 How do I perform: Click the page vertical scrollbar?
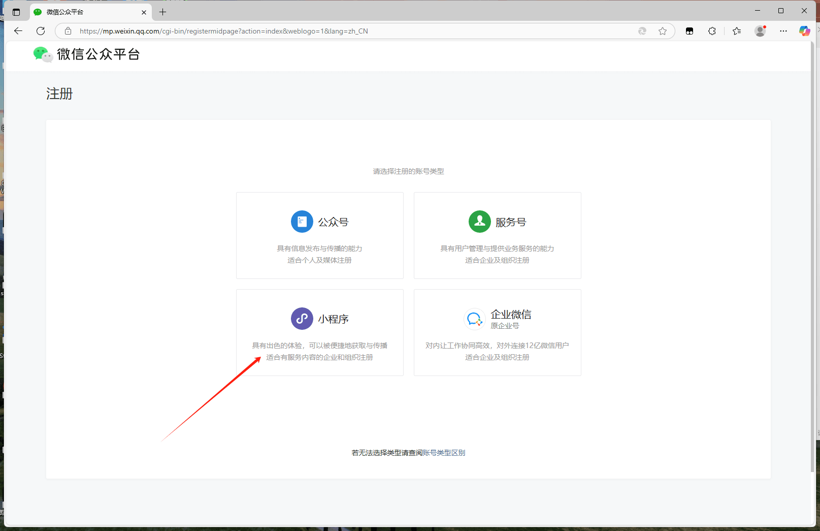click(813, 257)
